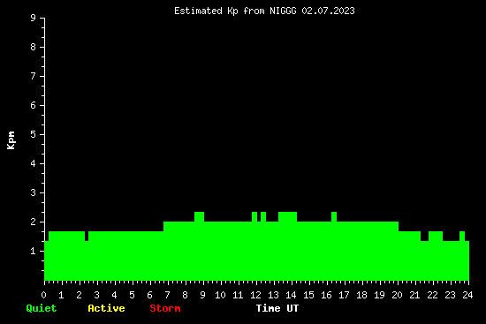Click the Time UT axis label
486x324 pixels.
277,308
